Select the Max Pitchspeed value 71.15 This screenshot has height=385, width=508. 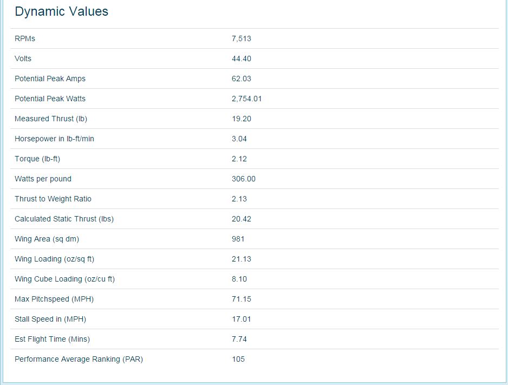click(x=242, y=299)
